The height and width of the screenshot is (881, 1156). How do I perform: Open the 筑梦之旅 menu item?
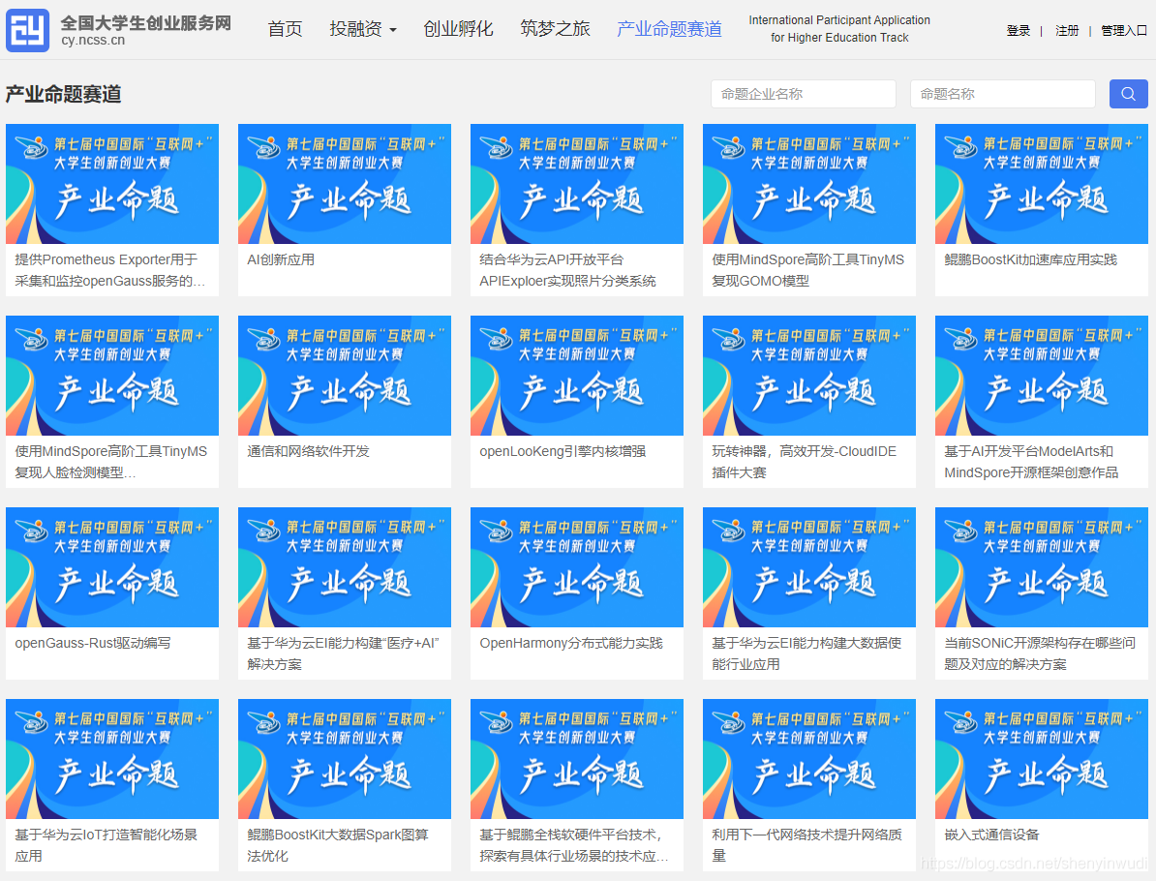[555, 29]
